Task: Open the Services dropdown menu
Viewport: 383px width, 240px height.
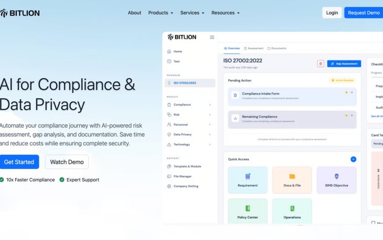Action: (192, 13)
